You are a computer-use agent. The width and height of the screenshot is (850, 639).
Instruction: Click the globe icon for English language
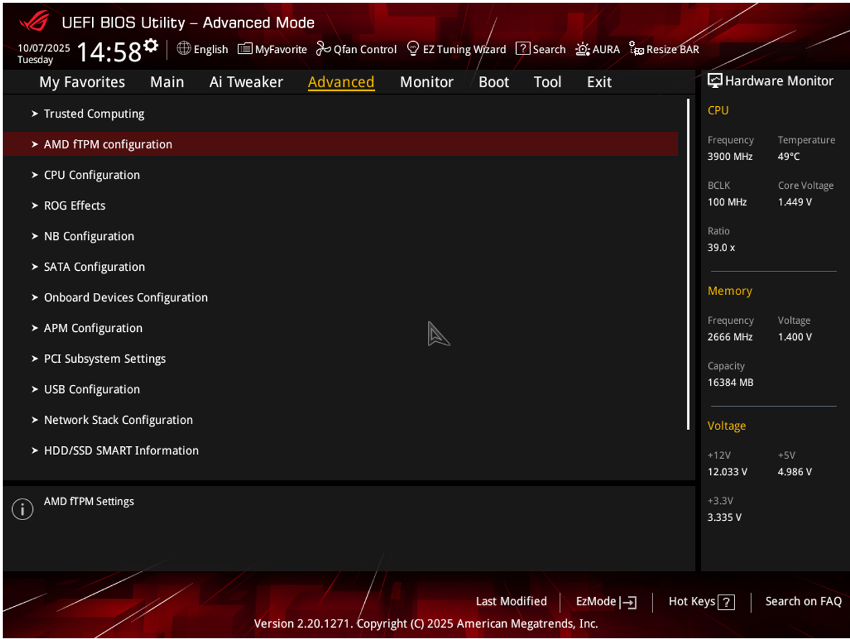click(x=183, y=48)
